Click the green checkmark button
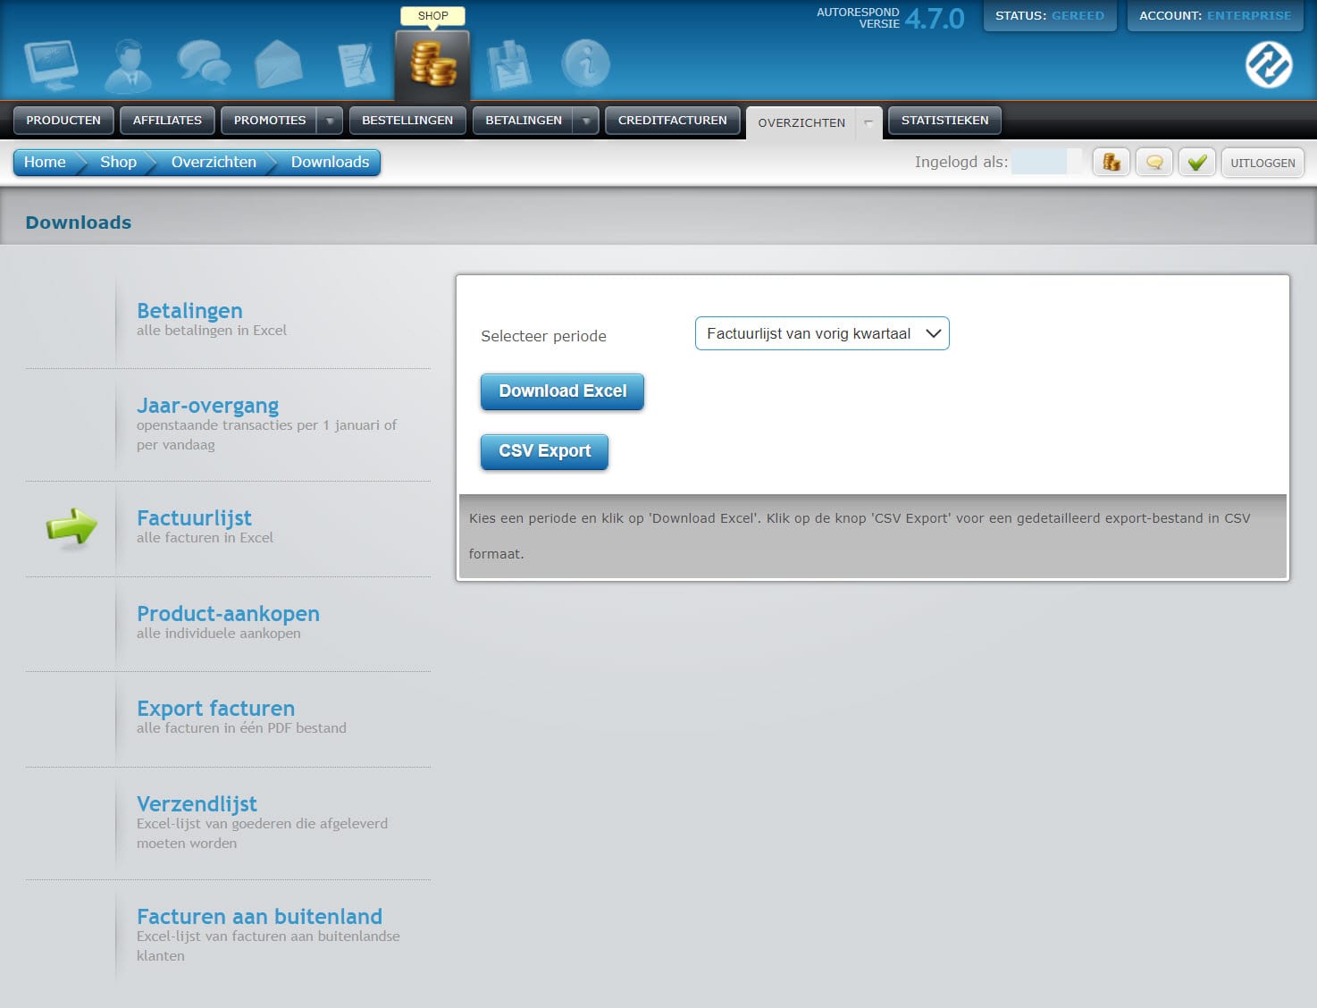The image size is (1317, 1008). pos(1197,163)
